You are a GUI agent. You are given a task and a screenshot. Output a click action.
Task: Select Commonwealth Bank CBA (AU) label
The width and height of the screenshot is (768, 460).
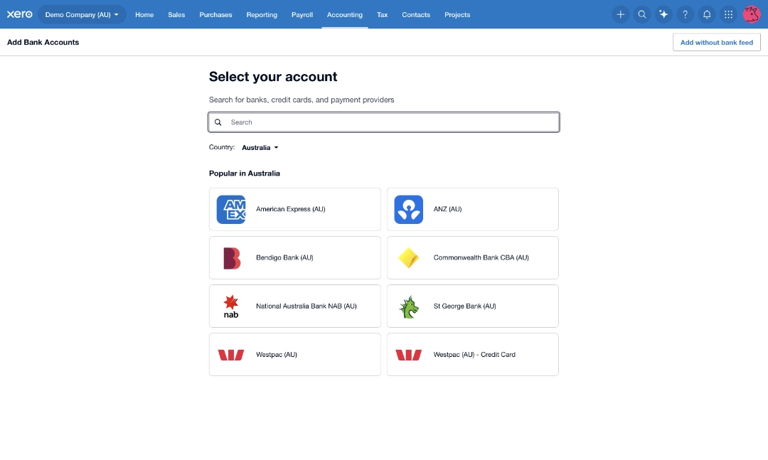481,257
